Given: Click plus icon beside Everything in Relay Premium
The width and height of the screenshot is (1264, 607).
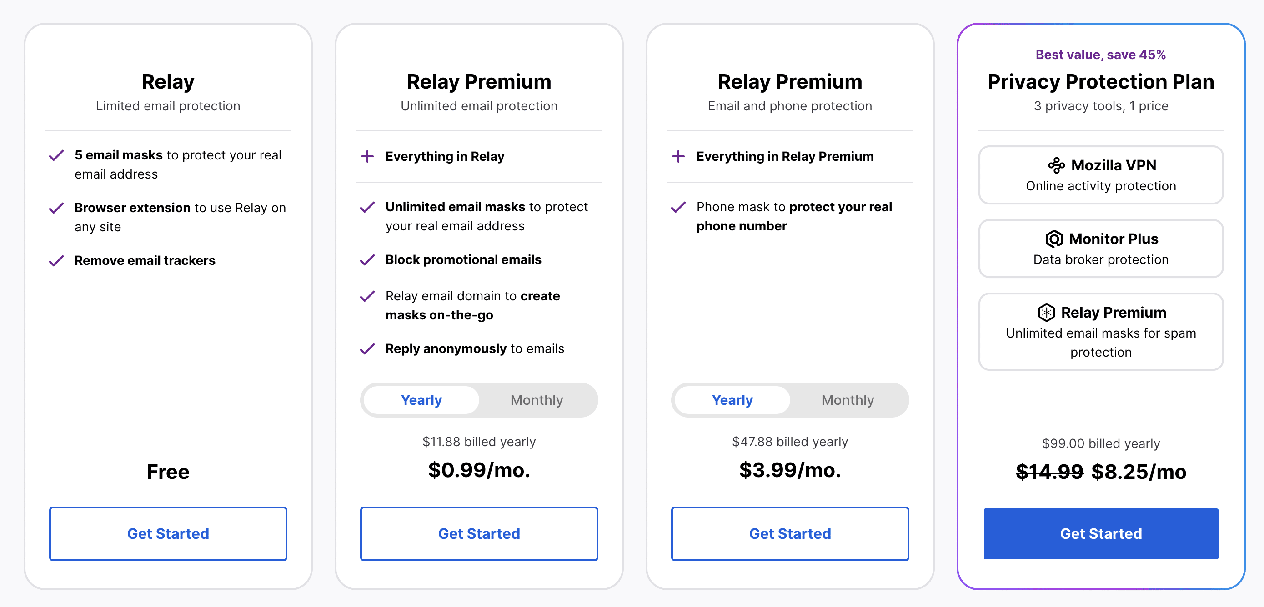Looking at the screenshot, I should coord(678,156).
